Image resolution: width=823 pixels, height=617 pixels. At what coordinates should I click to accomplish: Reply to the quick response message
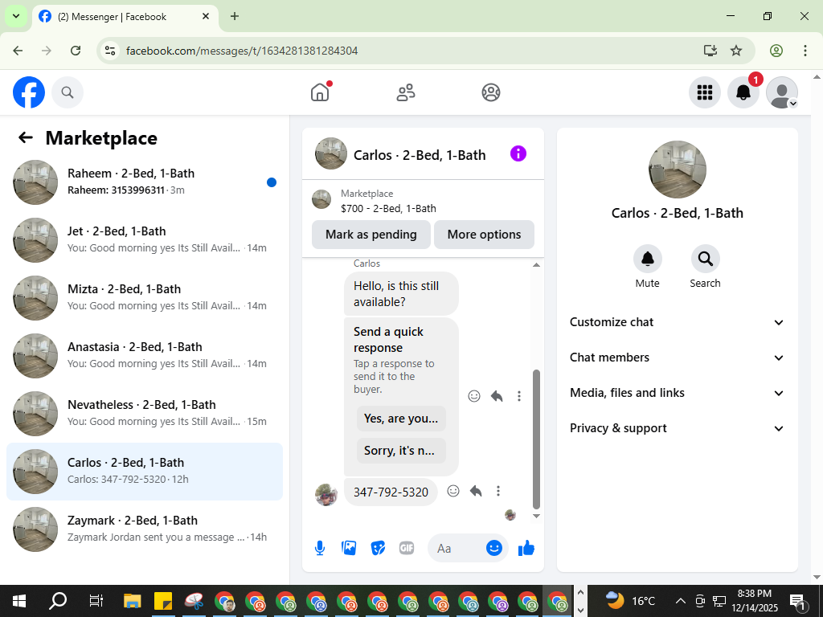click(x=497, y=395)
